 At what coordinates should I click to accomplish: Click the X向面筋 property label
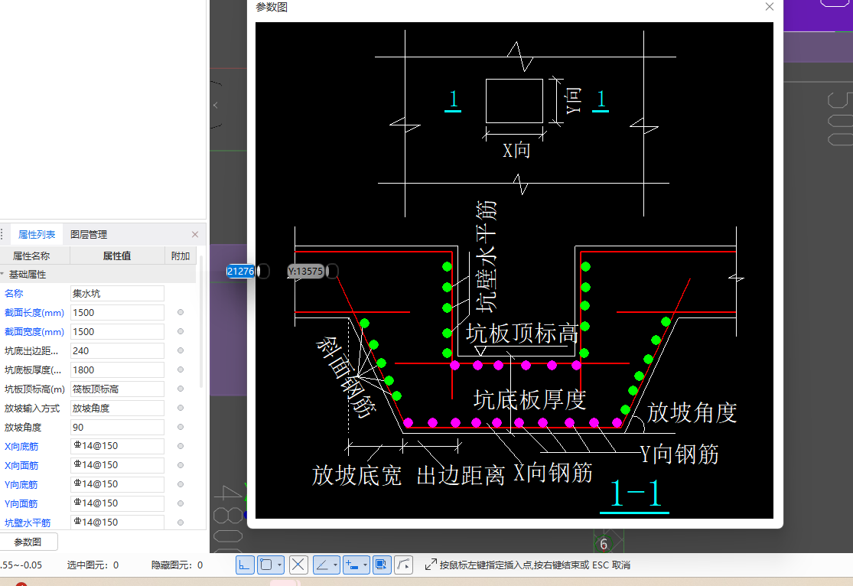pos(21,466)
